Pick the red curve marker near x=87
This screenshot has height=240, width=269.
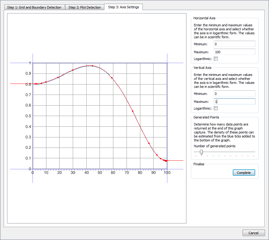coord(149,143)
